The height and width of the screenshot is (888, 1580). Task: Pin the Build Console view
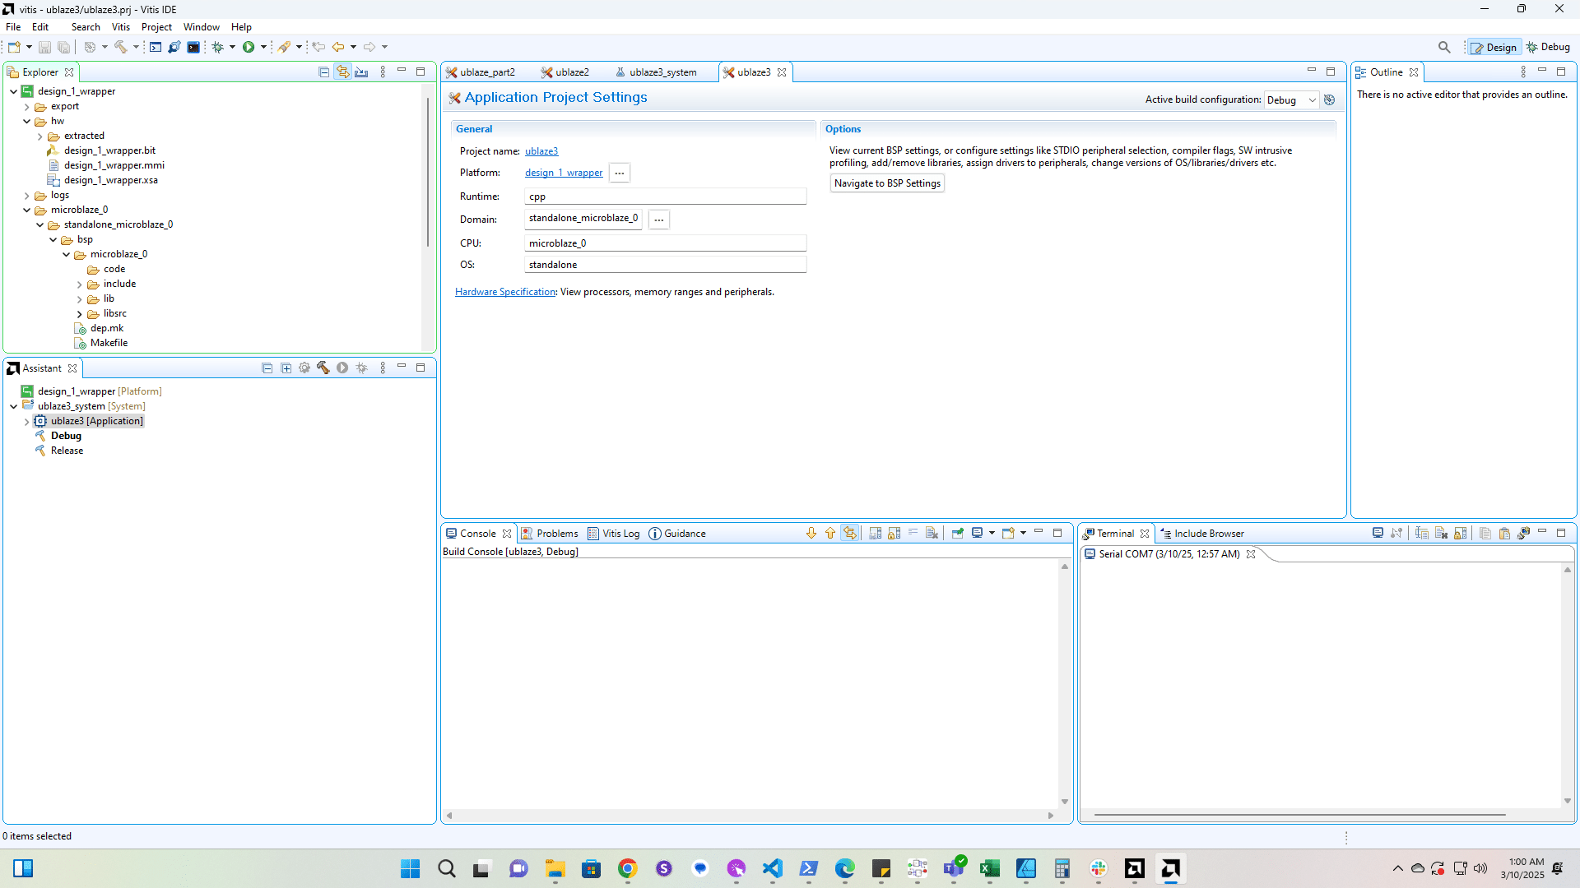pos(957,533)
